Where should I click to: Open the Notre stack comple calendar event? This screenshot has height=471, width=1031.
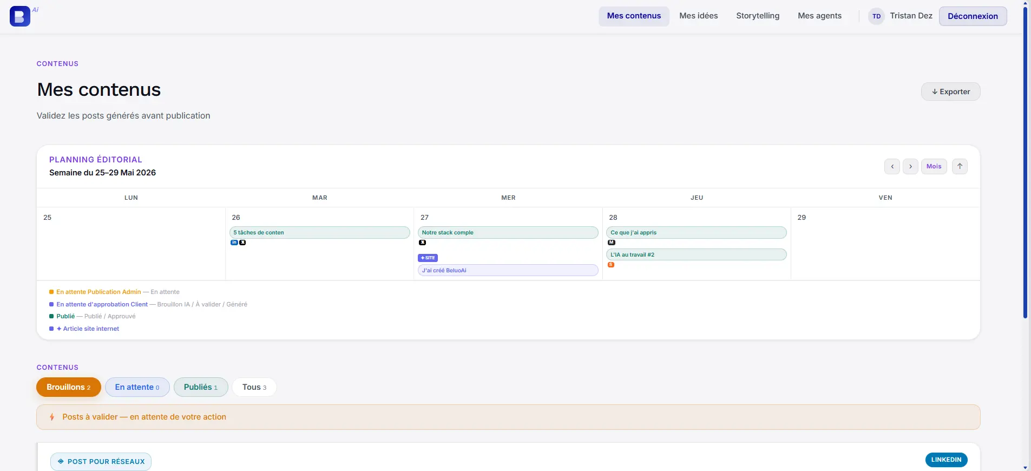(x=508, y=232)
